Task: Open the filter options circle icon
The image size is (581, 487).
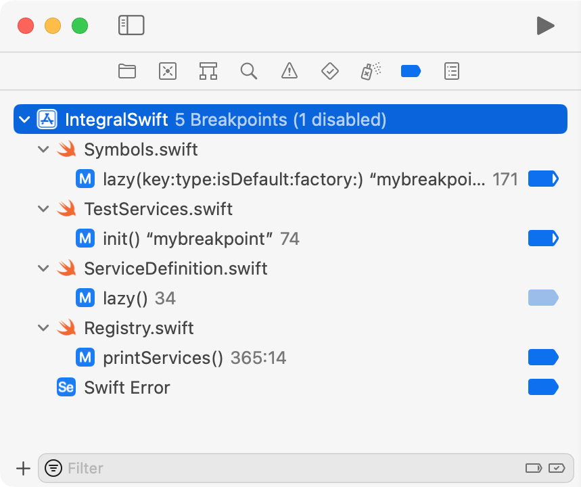Action: tap(53, 468)
